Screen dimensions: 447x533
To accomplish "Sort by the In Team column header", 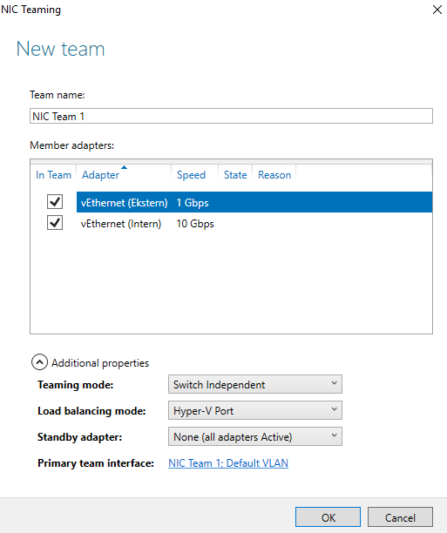I will click(53, 175).
